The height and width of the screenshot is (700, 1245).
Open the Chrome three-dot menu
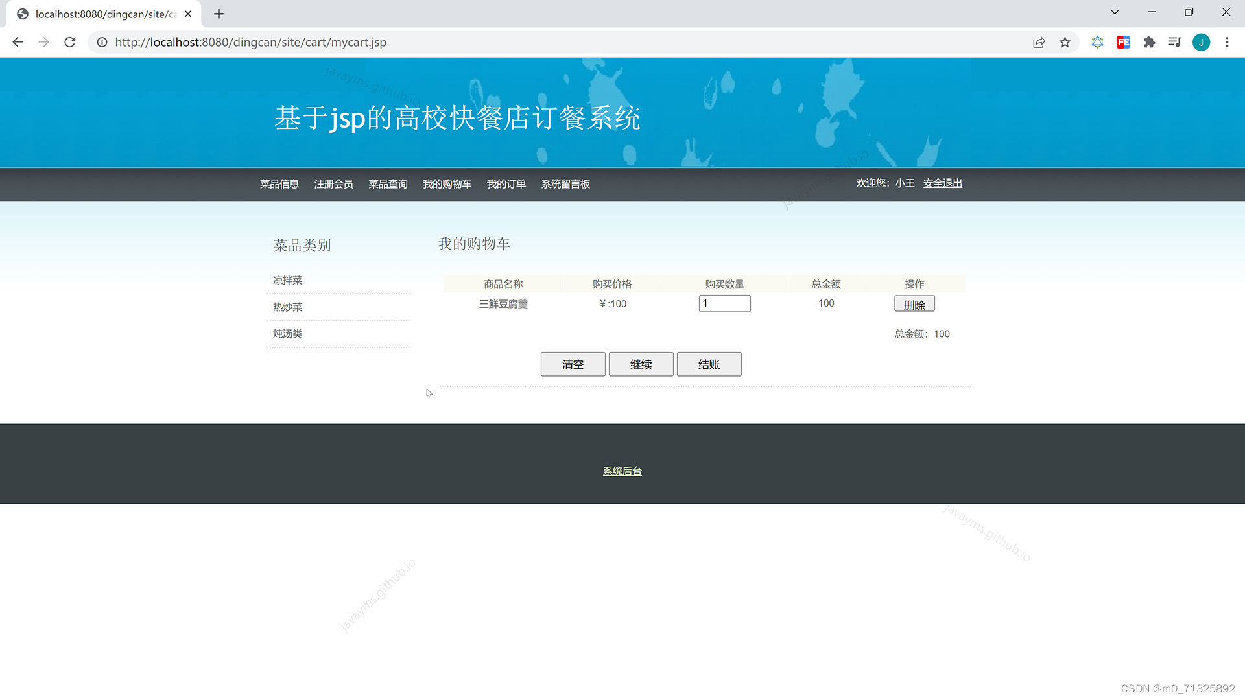(1227, 42)
